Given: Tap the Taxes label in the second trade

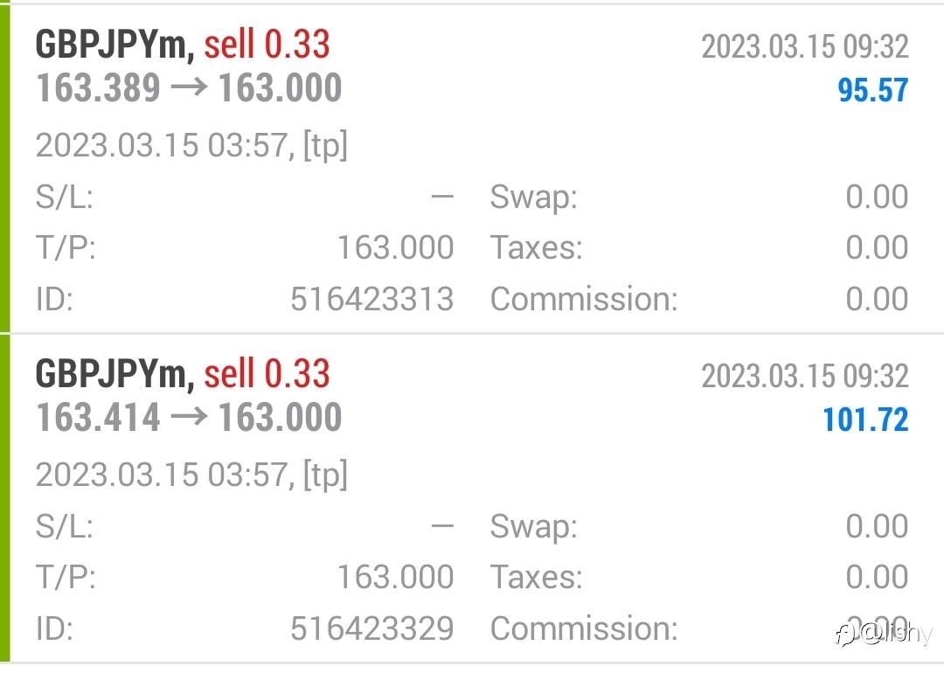Looking at the screenshot, I should [536, 578].
